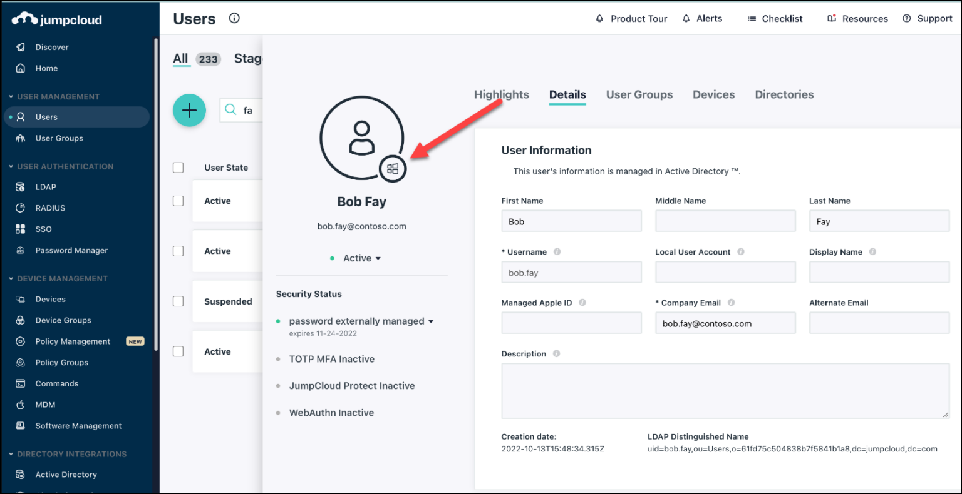Select RADIUS from User Authentication menu
Viewport: 962px width, 494px height.
(49, 208)
